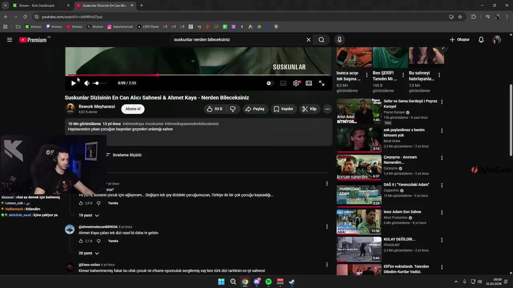Open more actions menu beside Klip

(327, 109)
